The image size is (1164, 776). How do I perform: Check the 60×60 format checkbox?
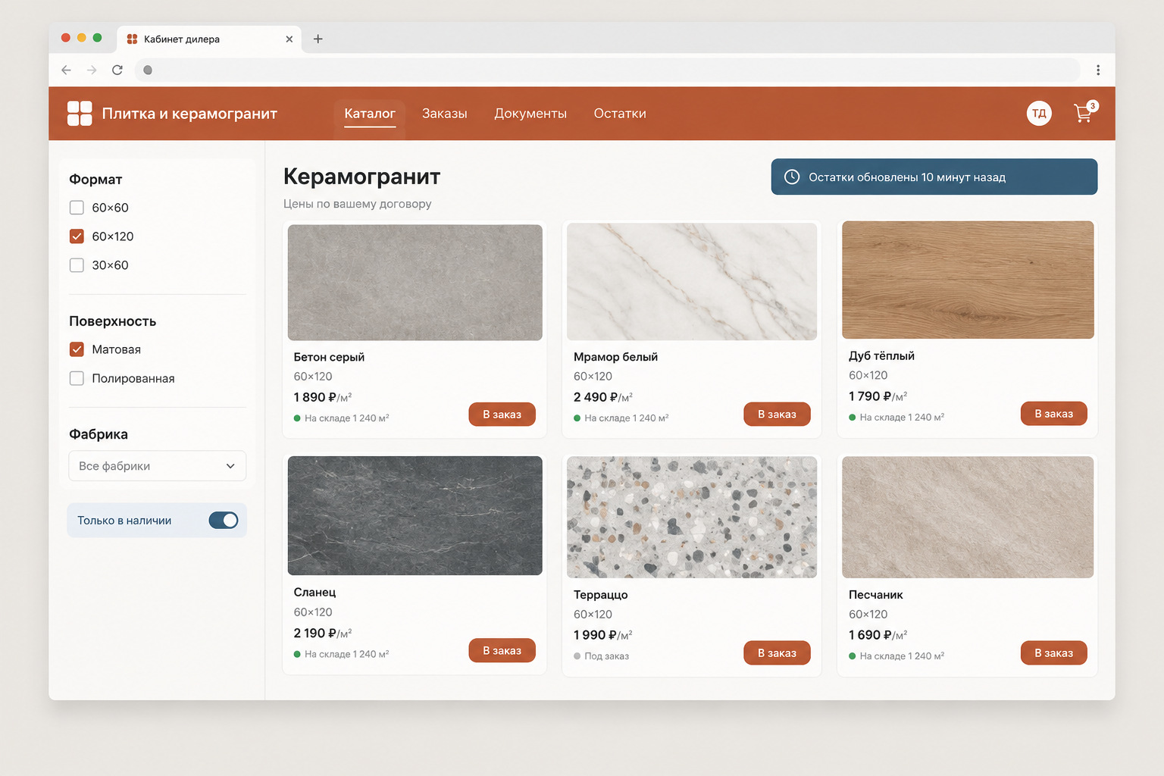pyautogui.click(x=77, y=208)
